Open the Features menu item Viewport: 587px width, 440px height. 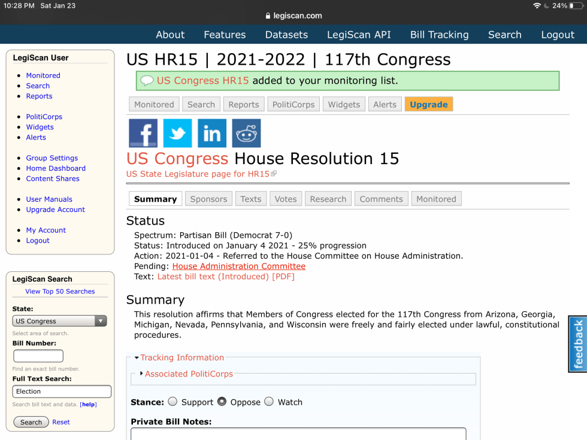[225, 35]
